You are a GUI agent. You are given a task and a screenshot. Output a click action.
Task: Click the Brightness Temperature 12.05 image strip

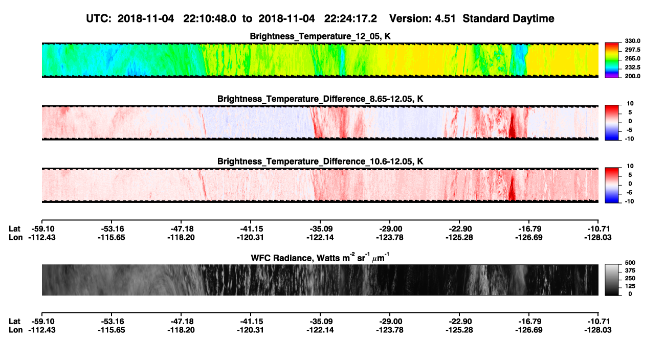click(x=320, y=60)
